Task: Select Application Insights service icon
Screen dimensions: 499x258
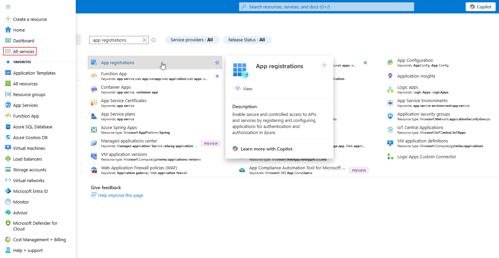Action: point(390,76)
